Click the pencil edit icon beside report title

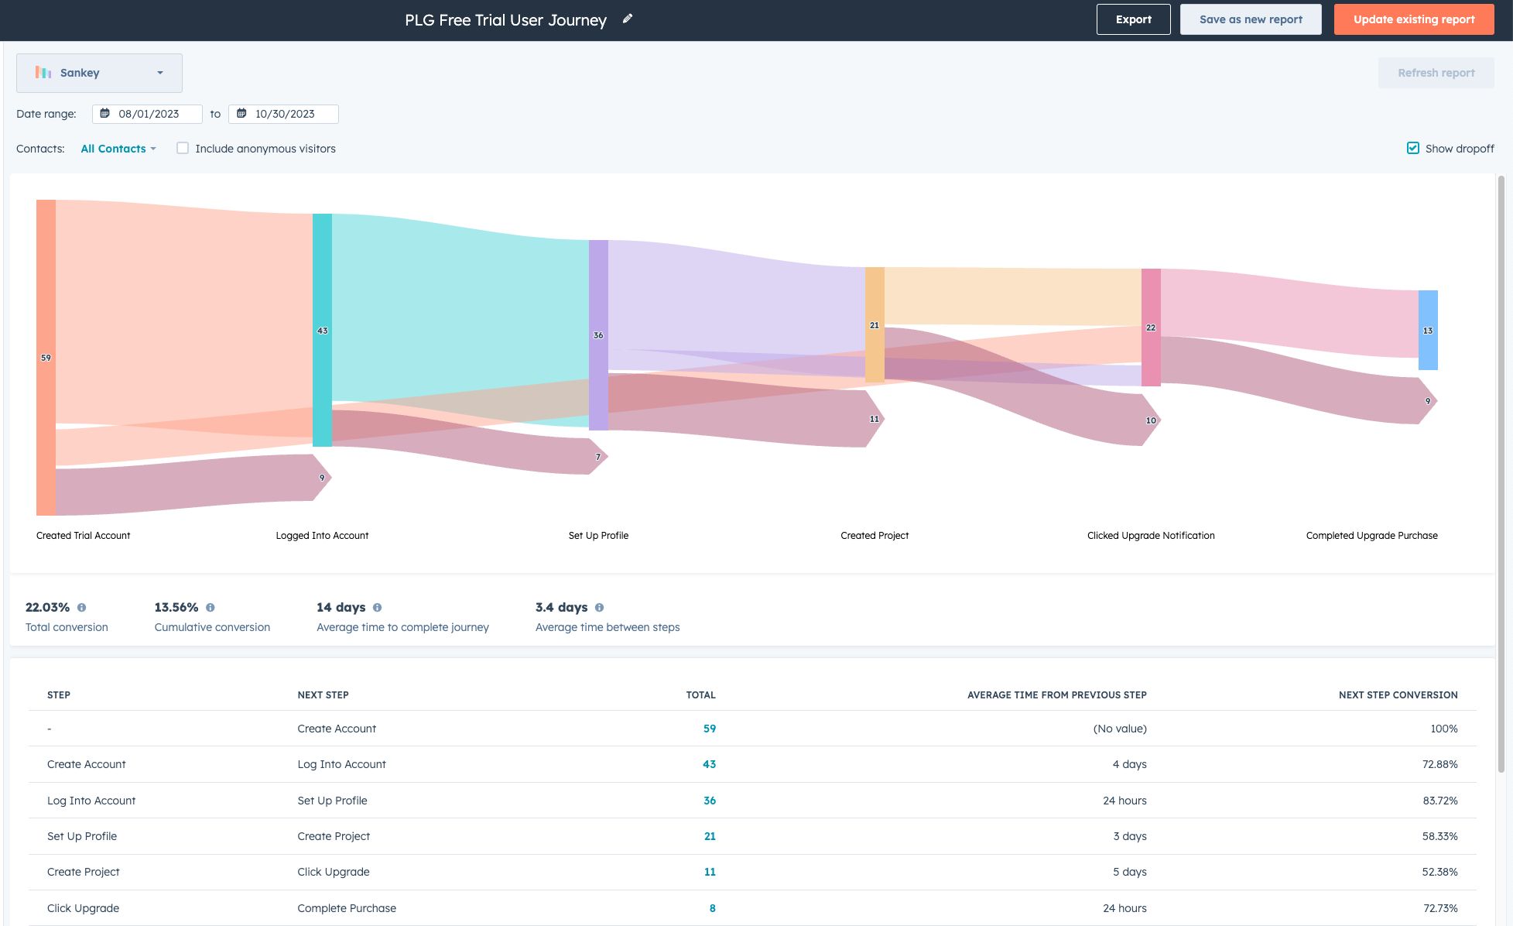click(628, 19)
